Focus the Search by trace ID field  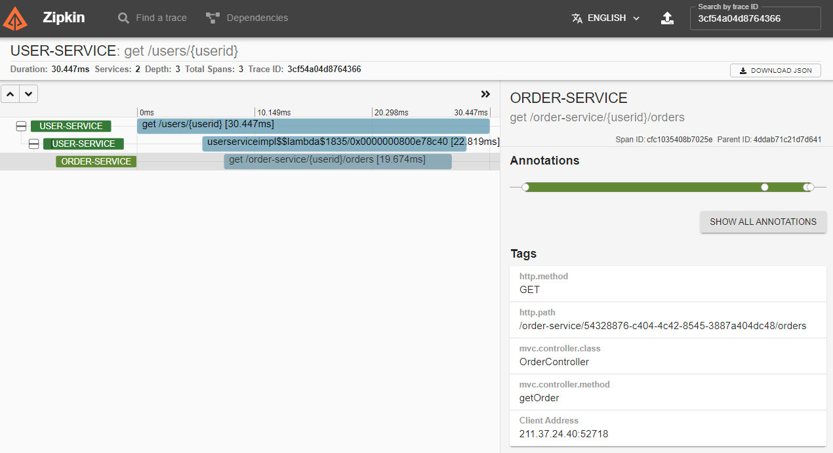pyautogui.click(x=755, y=18)
